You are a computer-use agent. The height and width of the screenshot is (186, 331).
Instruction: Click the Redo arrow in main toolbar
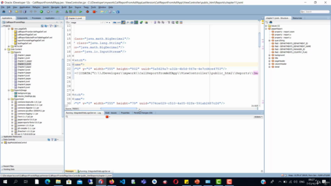pos(35,12)
